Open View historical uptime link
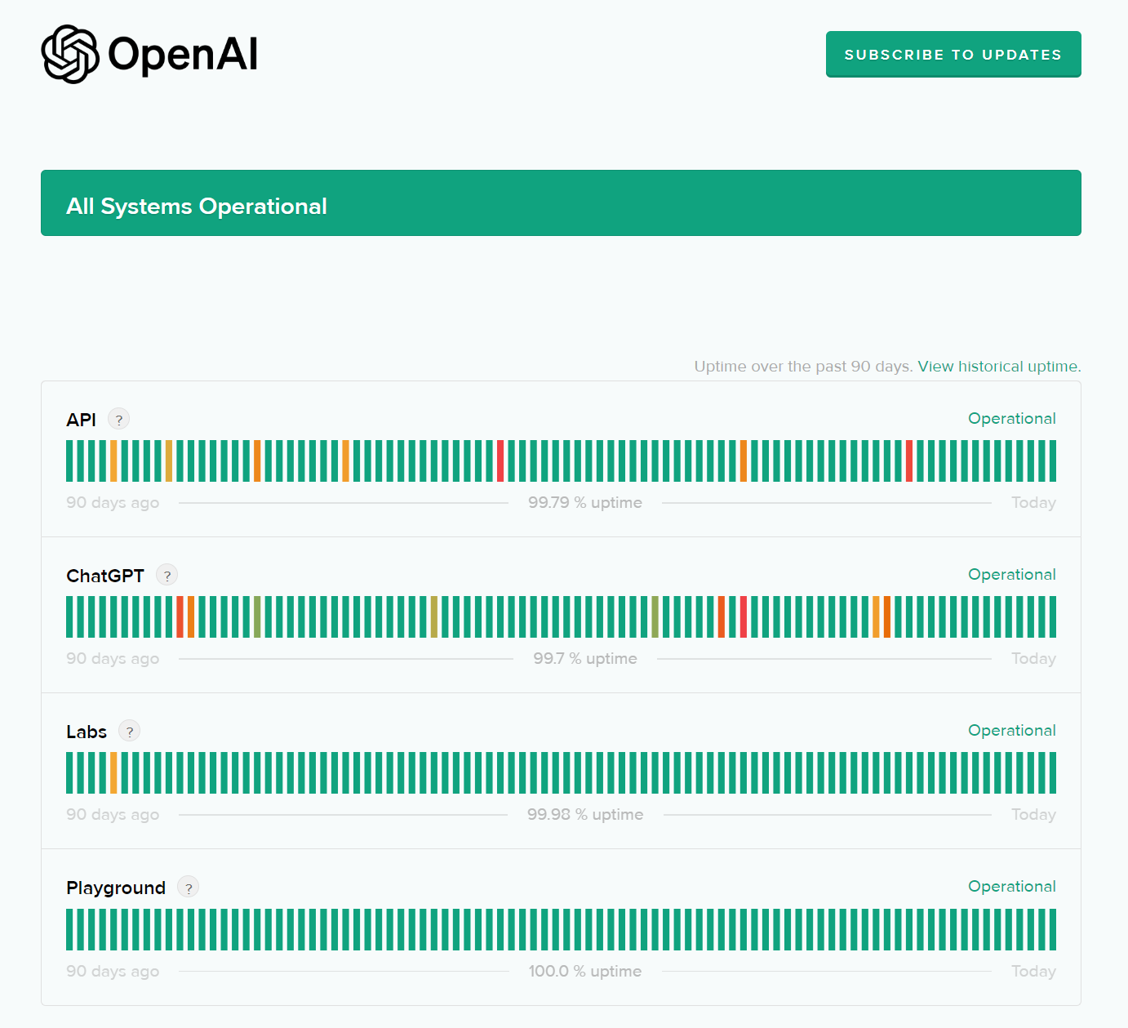This screenshot has height=1028, width=1128. click(x=999, y=367)
